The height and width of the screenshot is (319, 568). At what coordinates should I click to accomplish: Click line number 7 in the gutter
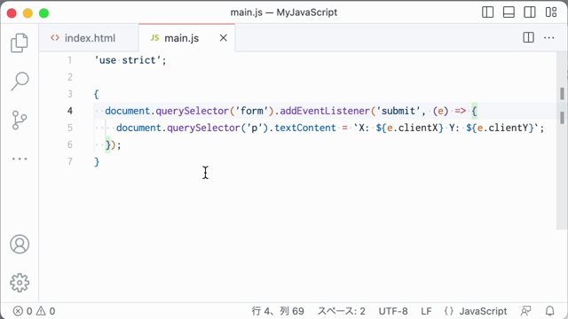point(69,161)
